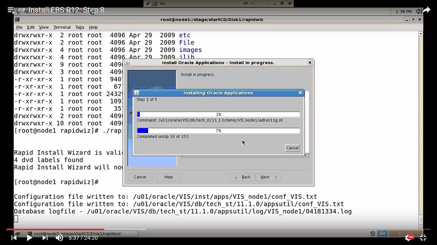Screen dimensions: 437x245
Task: Exit full screen mode
Action: pyautogui.click(x=423, y=237)
